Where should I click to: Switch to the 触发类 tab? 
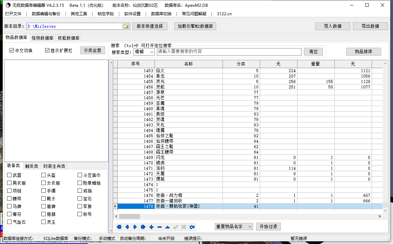tap(32, 166)
